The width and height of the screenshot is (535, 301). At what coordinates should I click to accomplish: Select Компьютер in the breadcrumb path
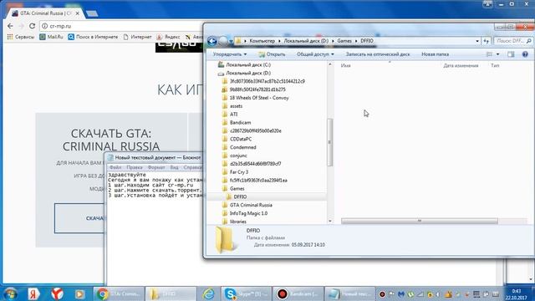click(x=262, y=41)
